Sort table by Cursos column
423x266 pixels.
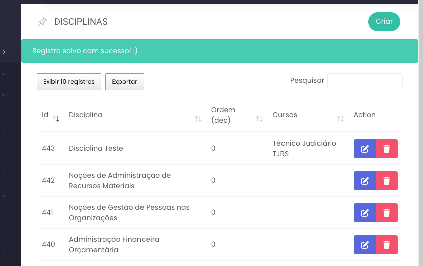point(340,118)
